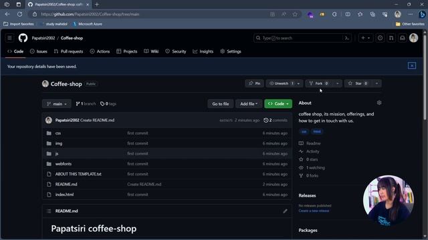428x240 pixels.
Task: Toggle Unwatch for the repository
Action: 281,83
